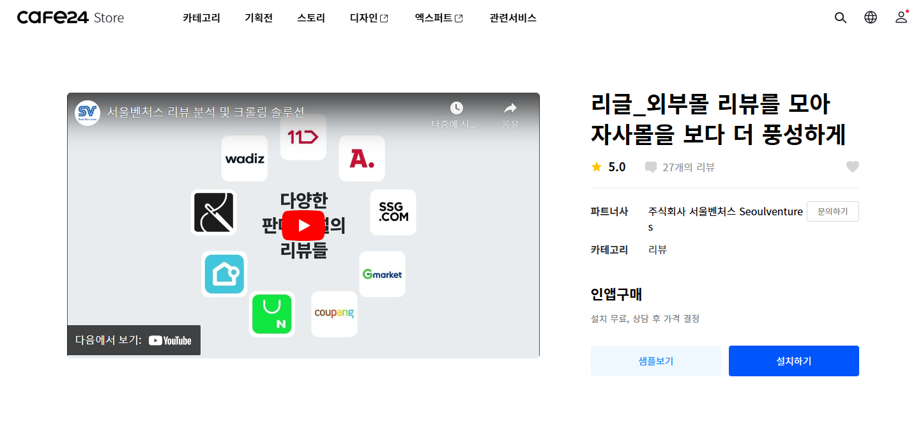Click the Watch Later clock icon

pos(456,108)
